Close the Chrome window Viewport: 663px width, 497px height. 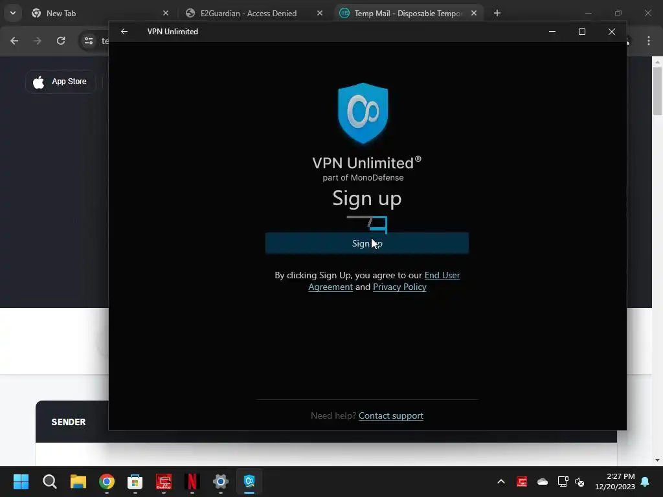point(647,13)
